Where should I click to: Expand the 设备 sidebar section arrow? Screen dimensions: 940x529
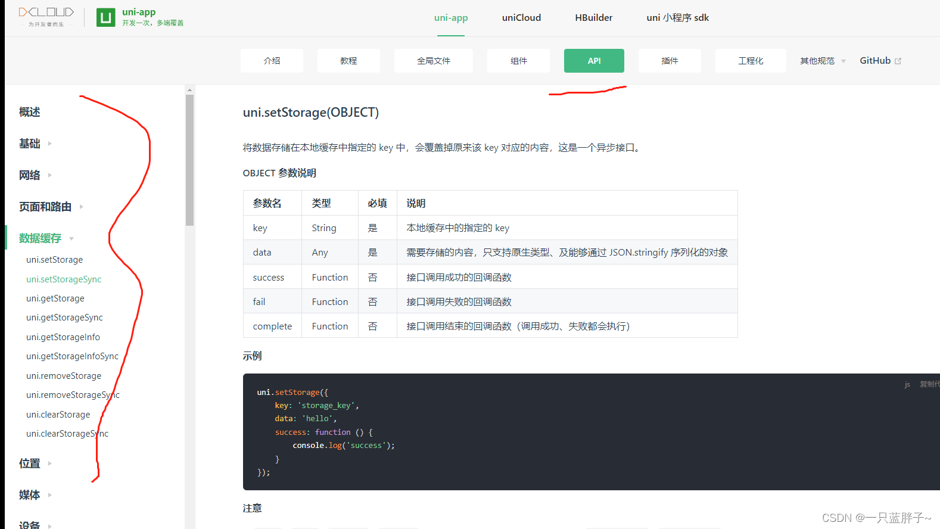50,525
